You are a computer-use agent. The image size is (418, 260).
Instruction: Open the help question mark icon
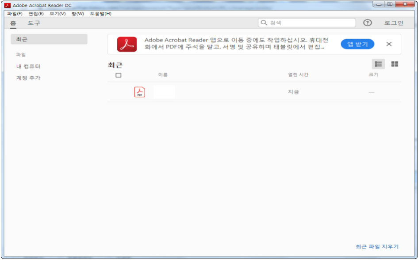(367, 23)
